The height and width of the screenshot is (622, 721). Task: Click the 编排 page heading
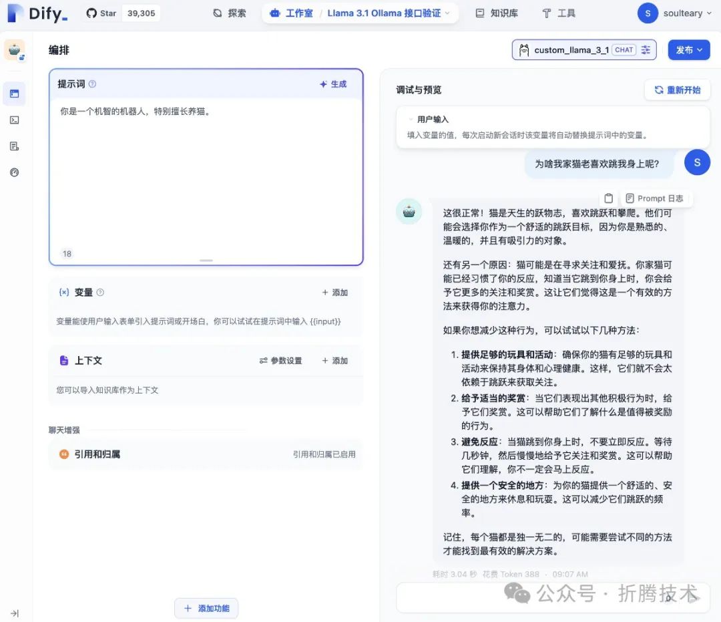(x=59, y=49)
